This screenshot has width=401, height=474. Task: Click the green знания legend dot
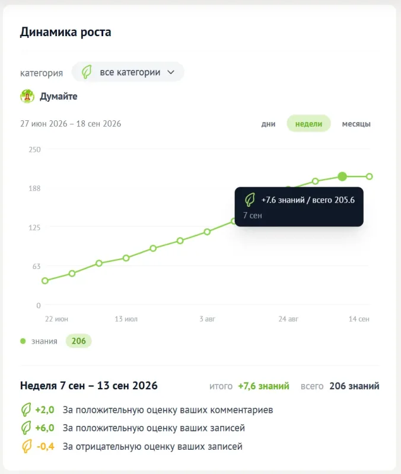(x=23, y=341)
